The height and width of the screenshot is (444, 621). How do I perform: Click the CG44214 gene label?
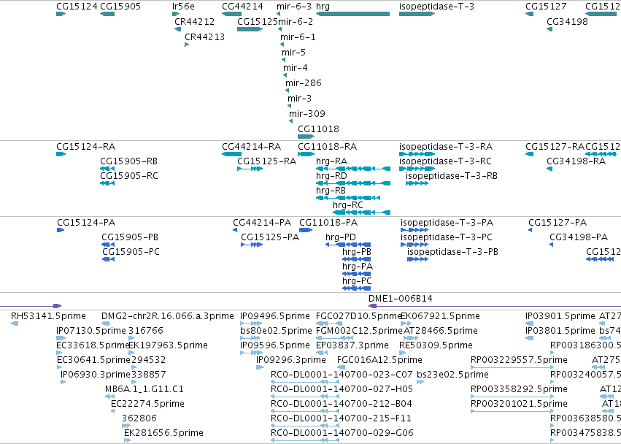(x=242, y=7)
